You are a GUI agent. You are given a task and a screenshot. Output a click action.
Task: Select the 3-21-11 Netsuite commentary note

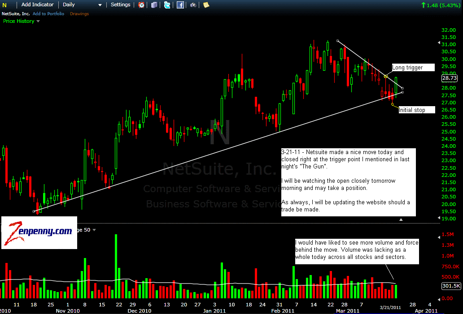[349, 182]
